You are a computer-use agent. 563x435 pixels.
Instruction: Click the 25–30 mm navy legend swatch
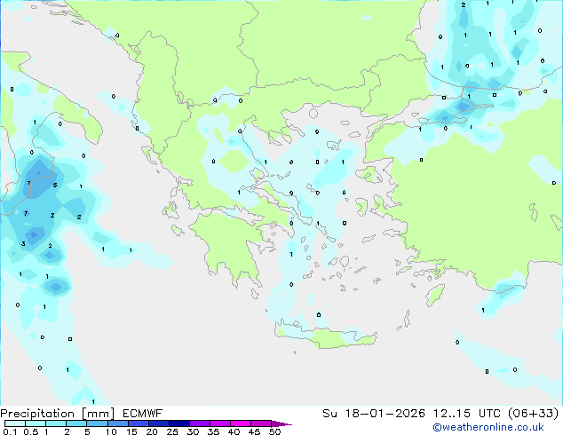(179, 423)
